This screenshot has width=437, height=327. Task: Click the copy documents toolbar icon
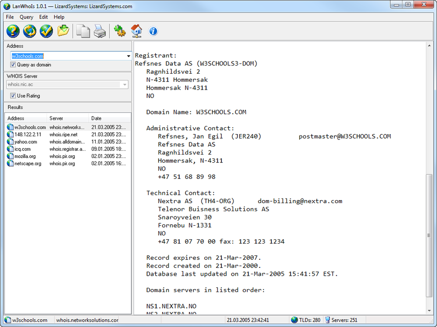tap(83, 31)
